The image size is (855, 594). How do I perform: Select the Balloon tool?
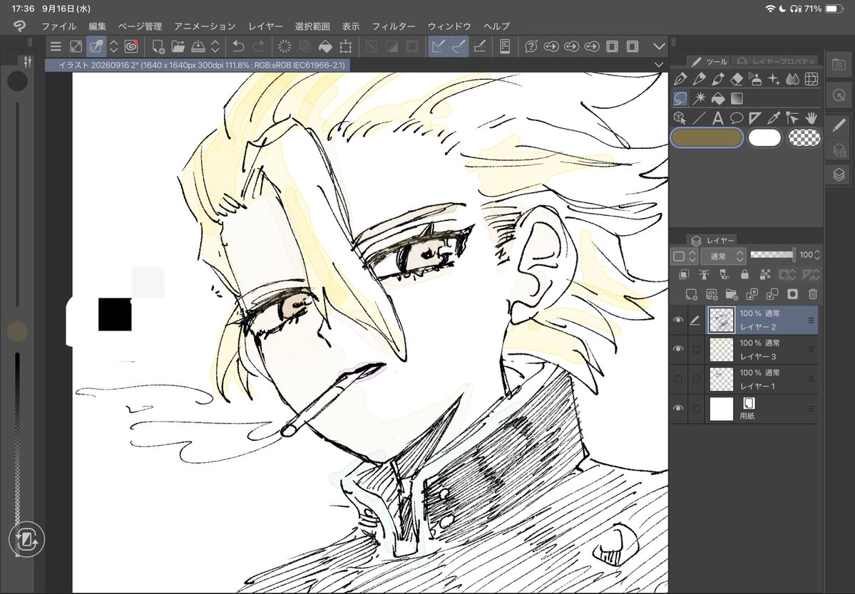[x=736, y=118]
